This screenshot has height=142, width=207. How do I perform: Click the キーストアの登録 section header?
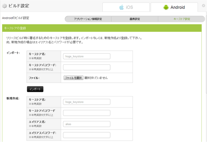[x=102, y=28]
